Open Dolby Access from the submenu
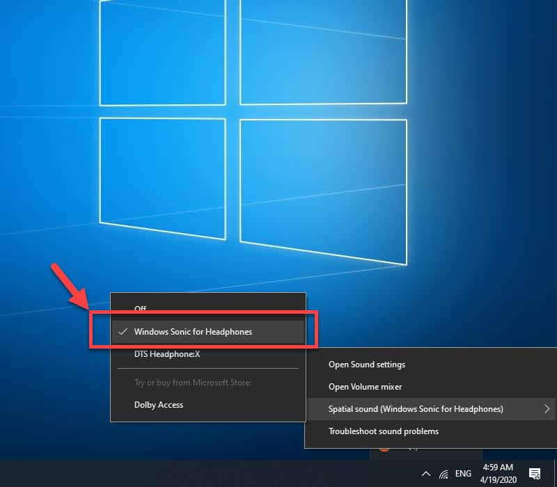 click(208, 405)
